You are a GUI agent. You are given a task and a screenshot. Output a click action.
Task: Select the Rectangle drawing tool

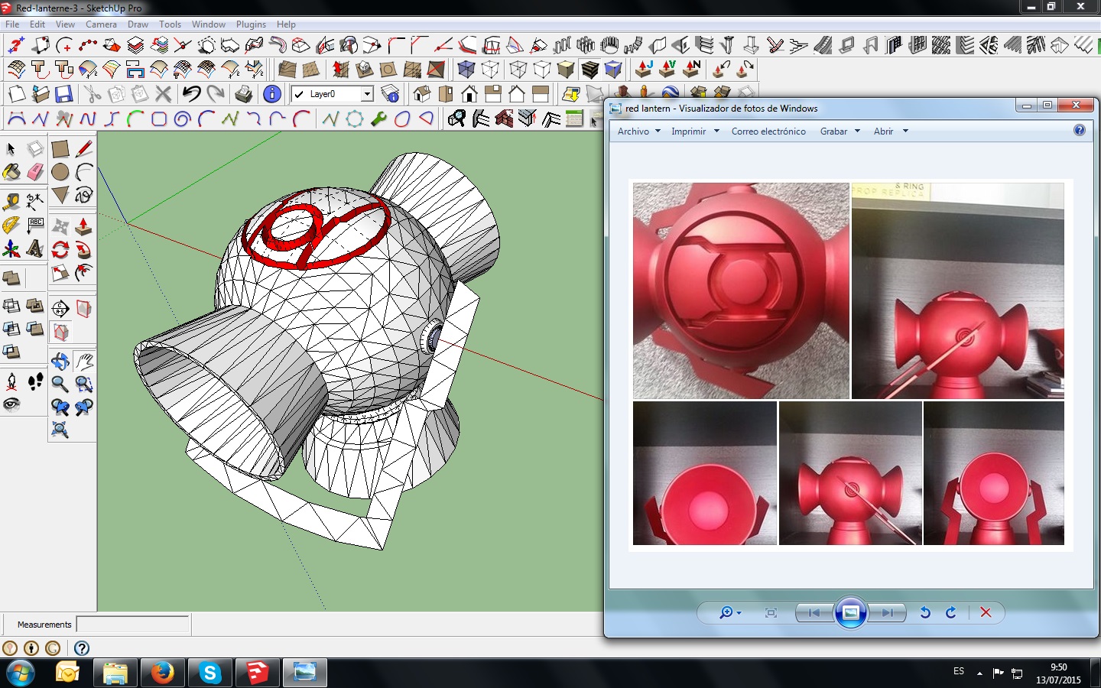coord(60,148)
